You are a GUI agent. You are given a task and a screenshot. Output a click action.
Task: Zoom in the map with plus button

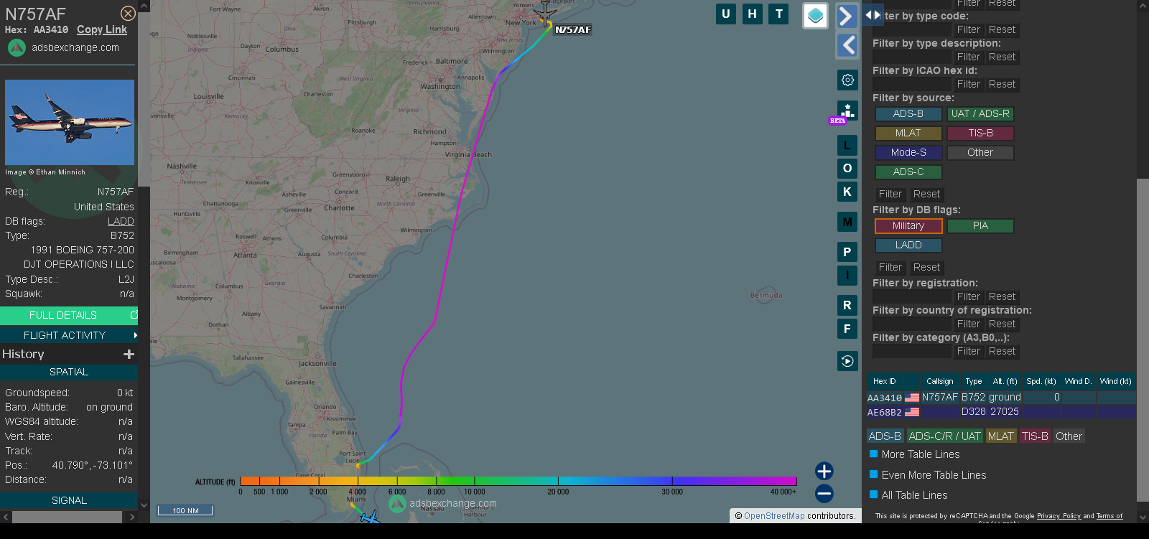point(824,471)
